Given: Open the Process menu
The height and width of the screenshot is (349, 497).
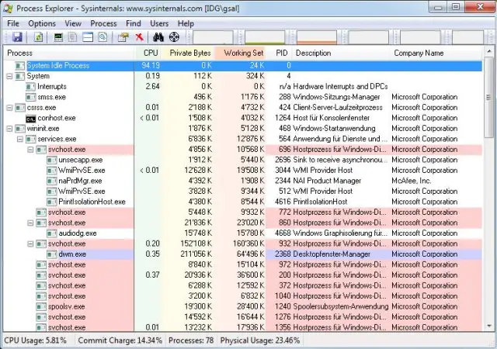Looking at the screenshot, I should pyautogui.click(x=103, y=23).
